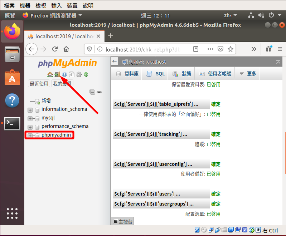
Task: Open Help icon in Ubuntu dock
Action: (x=12, y=100)
